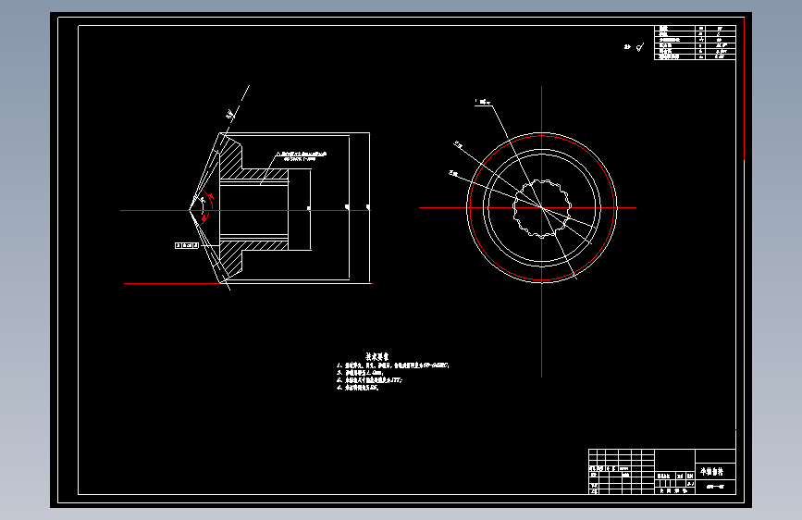
Task: Select the lower hatched section of gear profile
Action: click(233, 257)
